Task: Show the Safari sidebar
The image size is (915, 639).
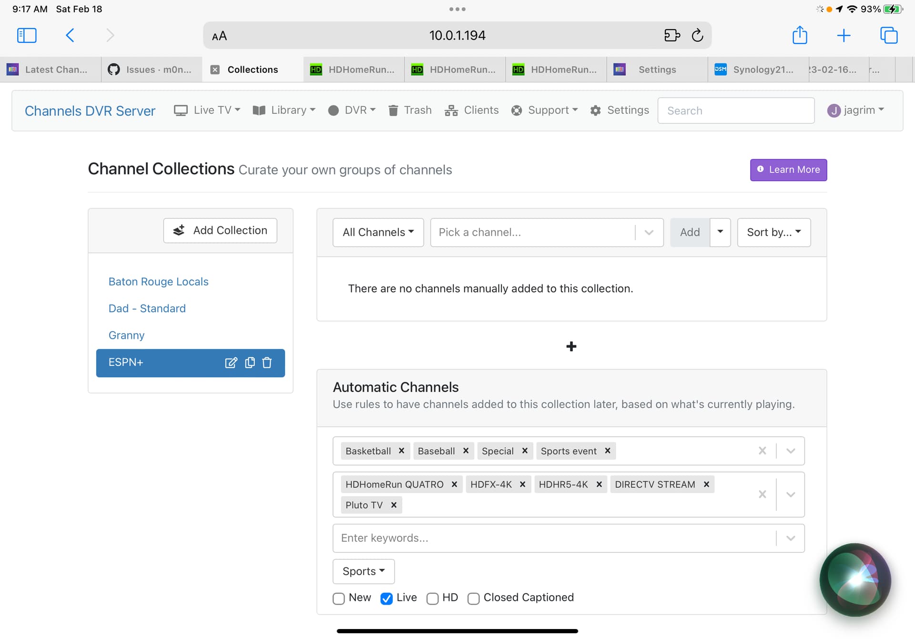Action: pos(27,35)
